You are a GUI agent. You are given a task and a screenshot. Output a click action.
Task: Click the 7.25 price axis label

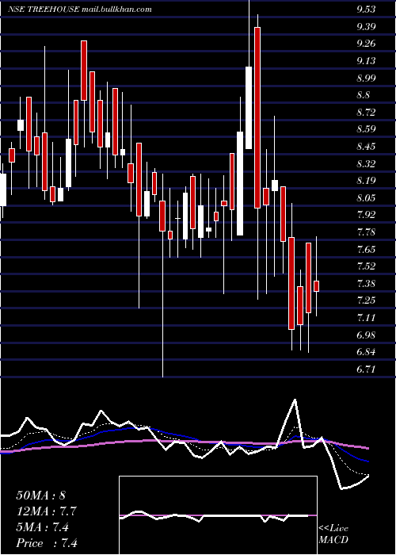pyautogui.click(x=366, y=300)
